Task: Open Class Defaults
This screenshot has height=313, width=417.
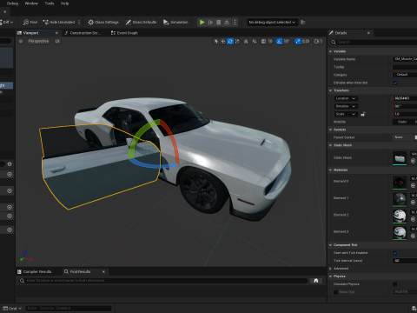Action: tap(141, 22)
